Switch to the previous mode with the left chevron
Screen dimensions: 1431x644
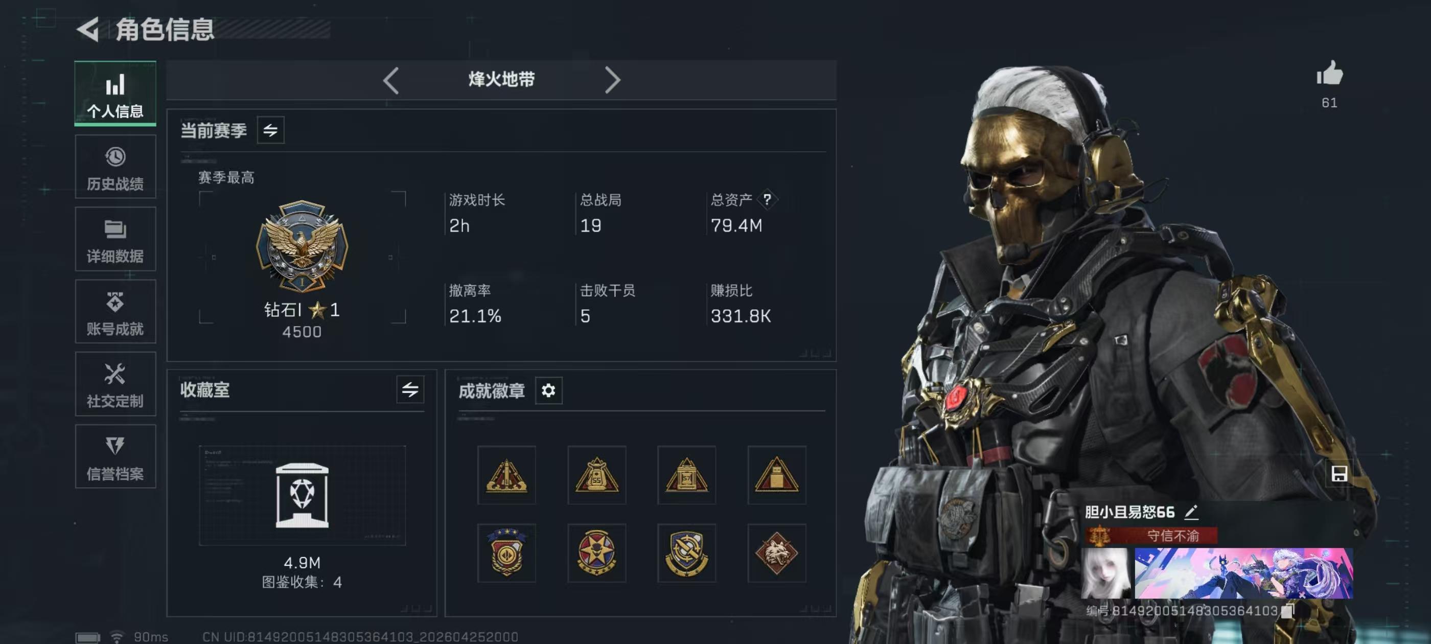tap(391, 81)
